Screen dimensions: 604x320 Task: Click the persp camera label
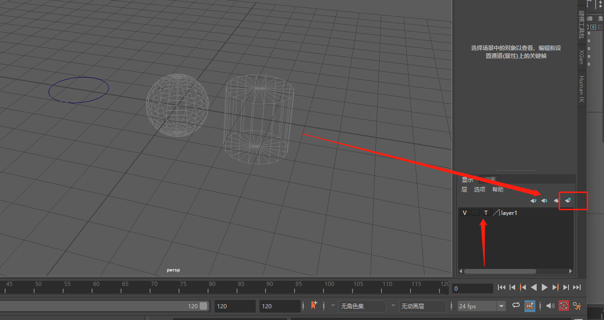click(173, 270)
